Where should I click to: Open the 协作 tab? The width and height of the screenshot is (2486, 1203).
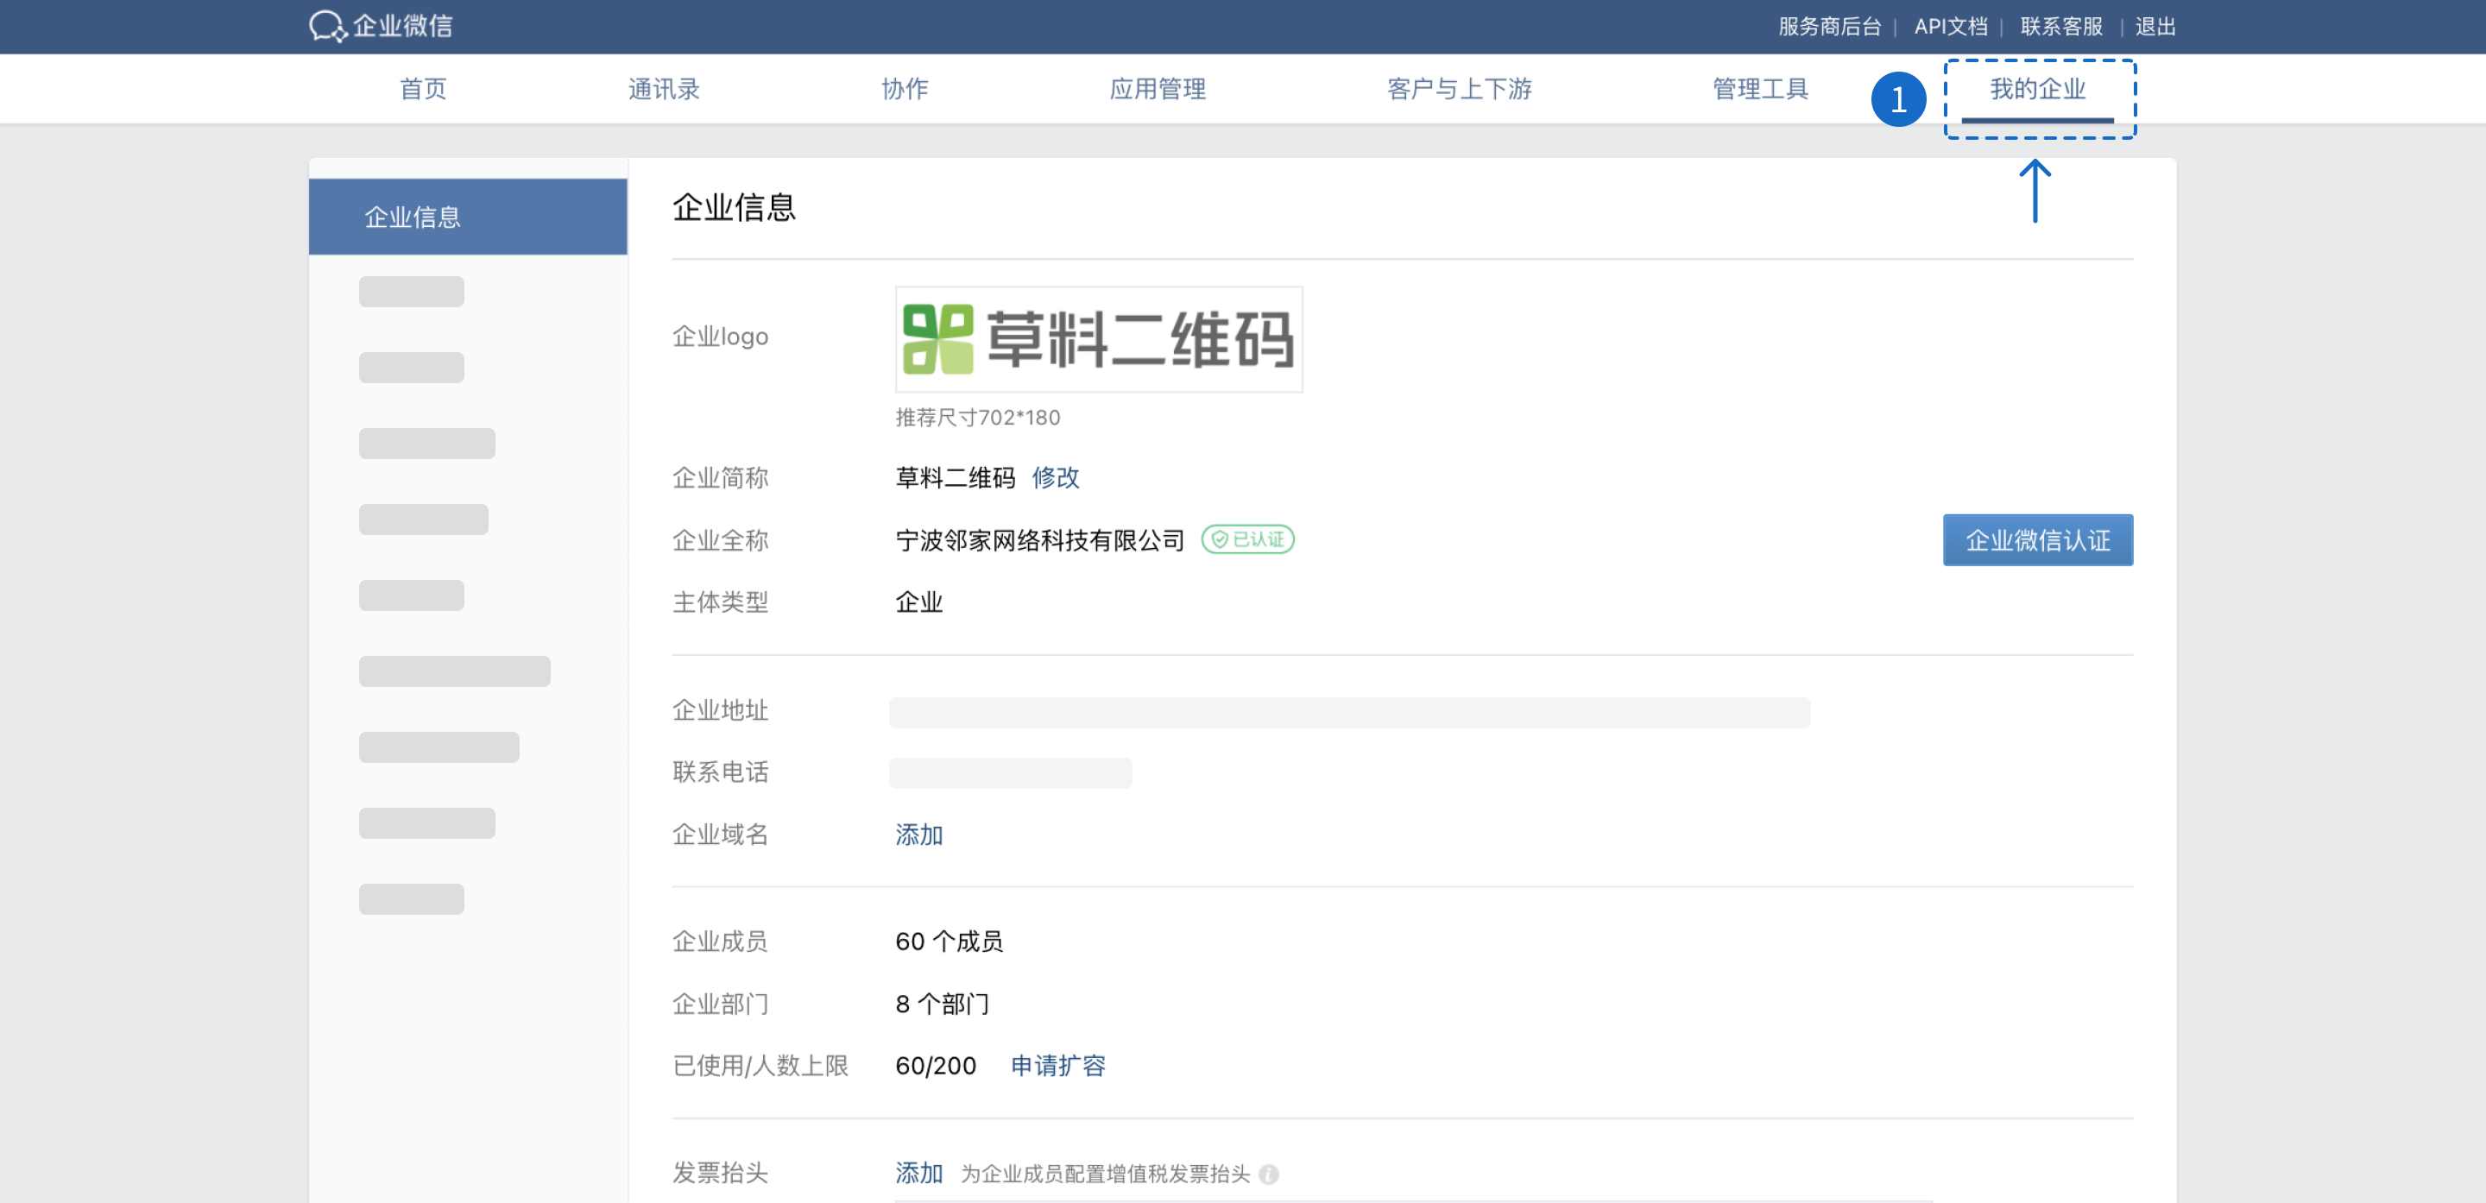coord(905,89)
